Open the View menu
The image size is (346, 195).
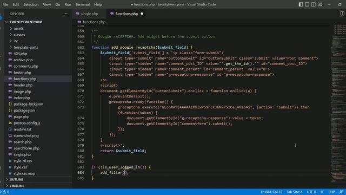pyautogui.click(x=47, y=4)
